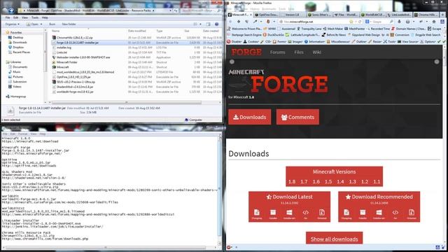The height and width of the screenshot is (252, 448).
Task: Open dropdown arrow beside Explorer Open button
Action: click(41, 24)
